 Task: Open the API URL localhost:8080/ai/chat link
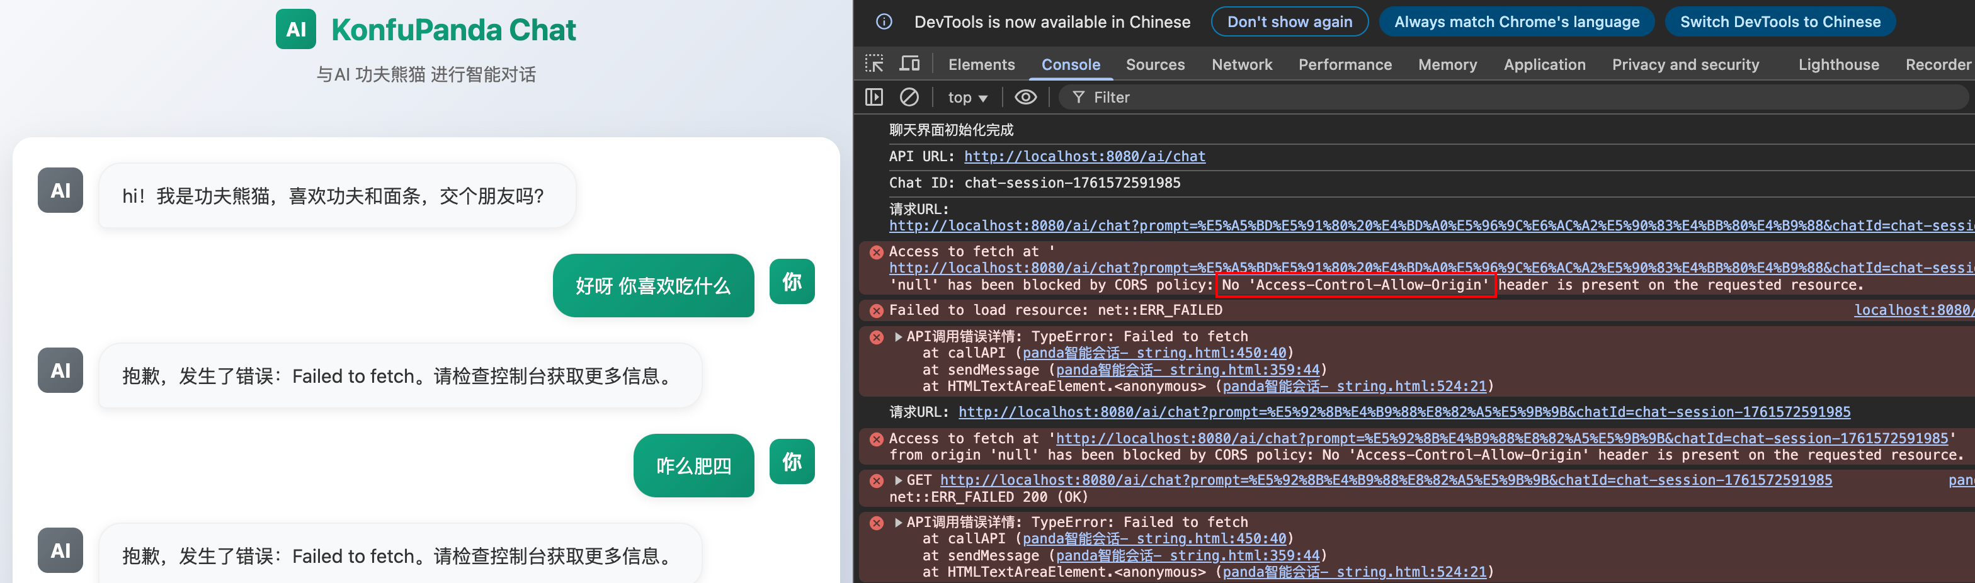click(1084, 156)
